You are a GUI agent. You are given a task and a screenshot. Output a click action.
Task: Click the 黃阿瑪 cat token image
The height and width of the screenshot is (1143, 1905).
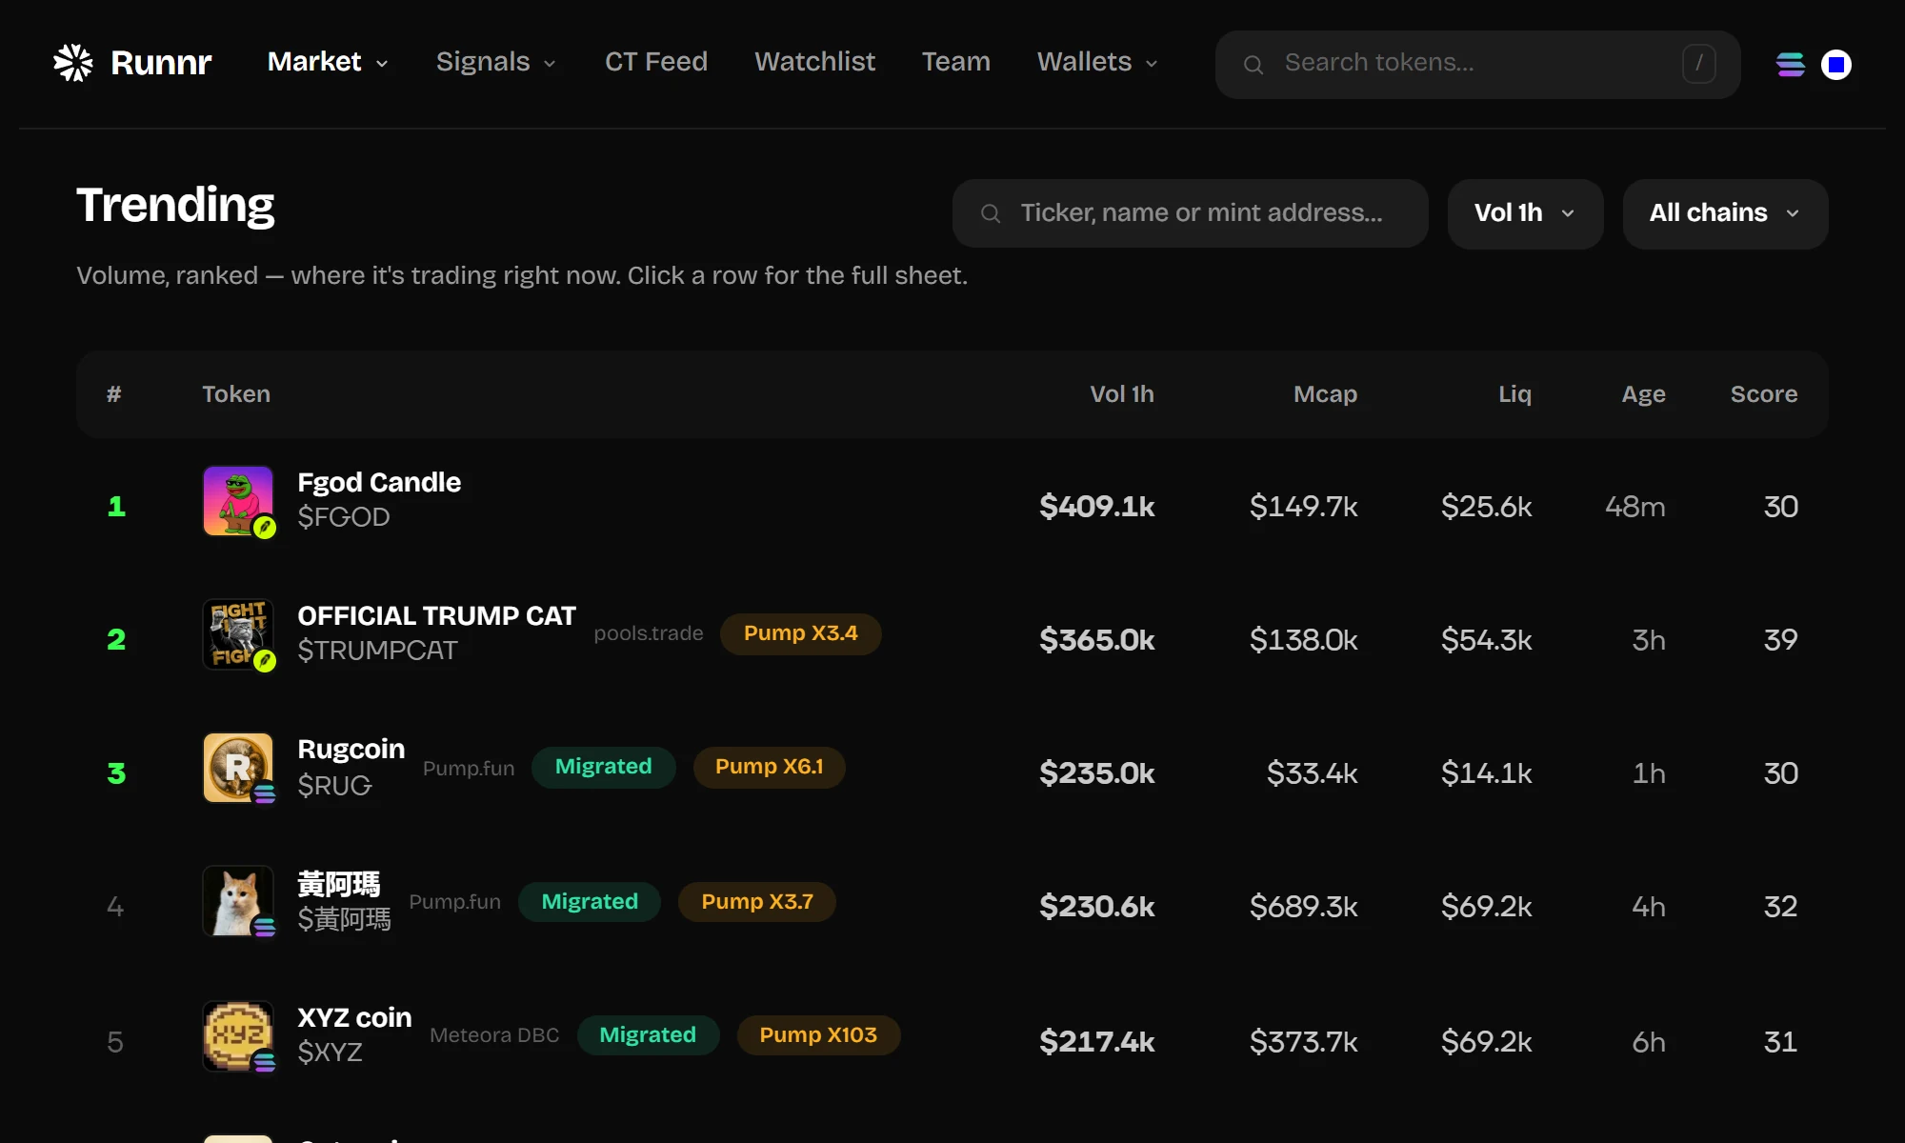coord(238,901)
